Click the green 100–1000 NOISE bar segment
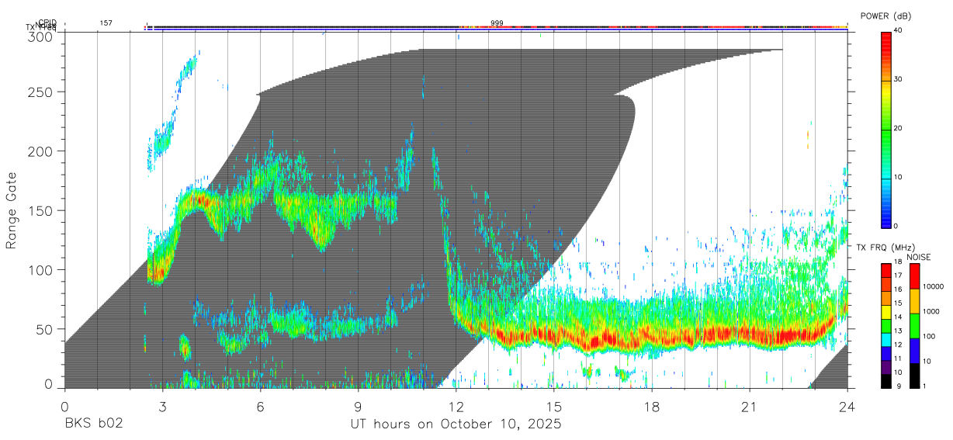 click(914, 325)
